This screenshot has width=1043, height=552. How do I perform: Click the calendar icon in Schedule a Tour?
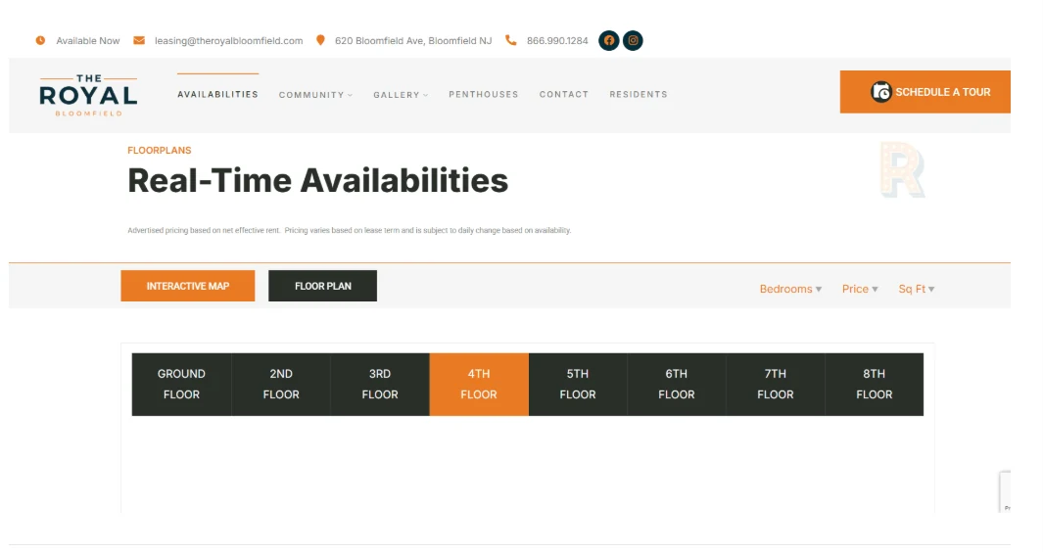tap(880, 92)
